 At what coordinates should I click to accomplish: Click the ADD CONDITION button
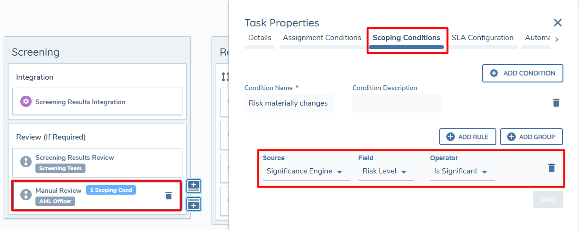[x=523, y=73]
